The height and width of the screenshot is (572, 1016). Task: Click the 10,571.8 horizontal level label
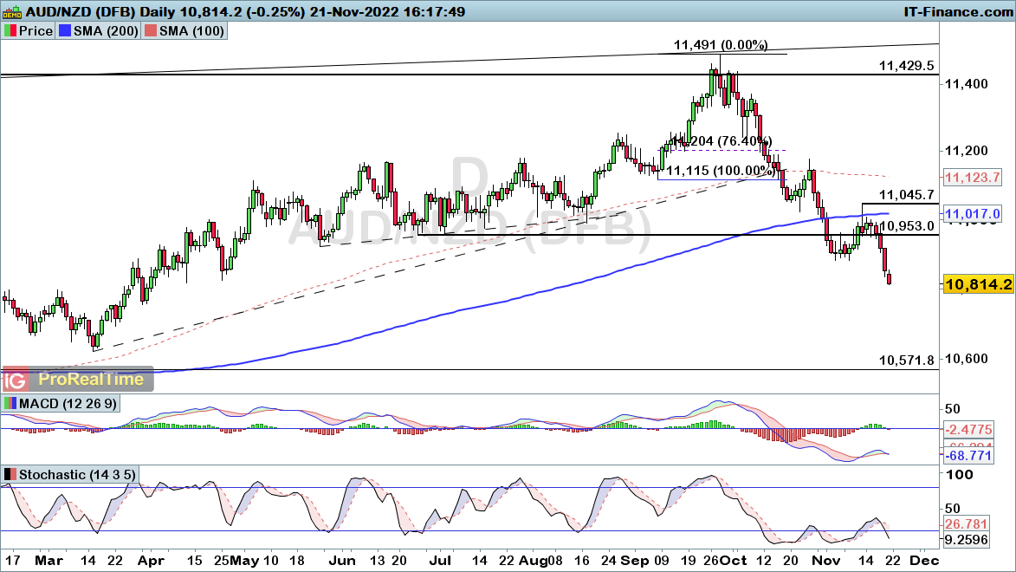[x=907, y=361]
